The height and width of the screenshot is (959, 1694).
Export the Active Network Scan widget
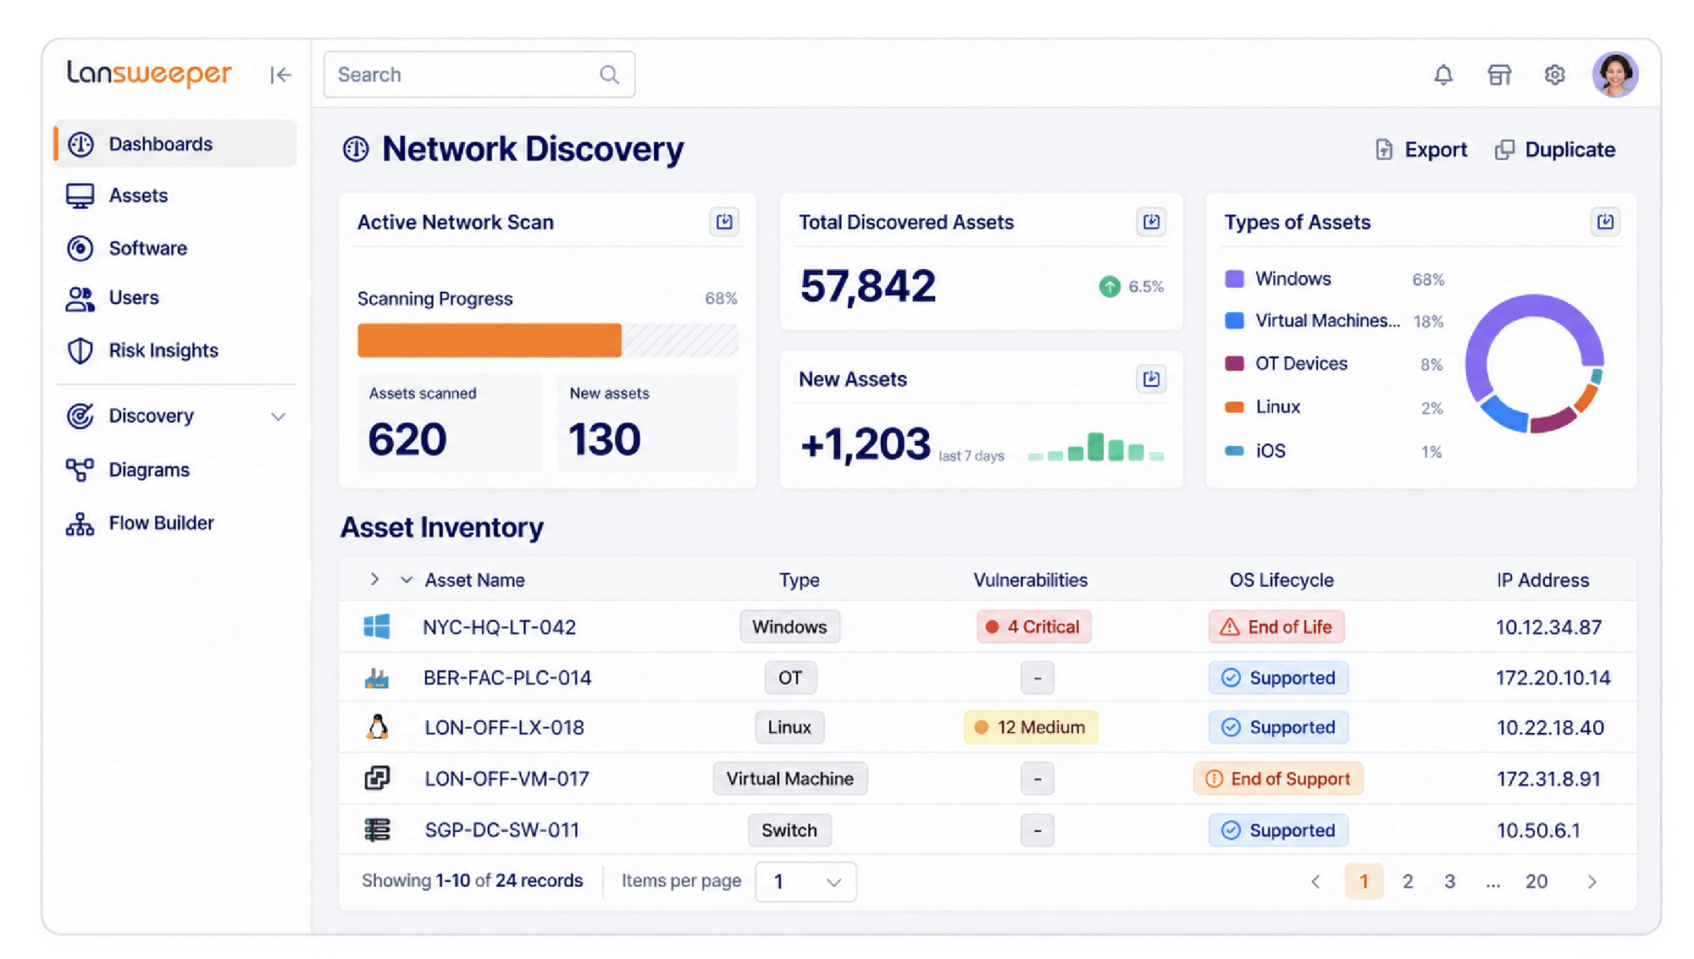[724, 222]
